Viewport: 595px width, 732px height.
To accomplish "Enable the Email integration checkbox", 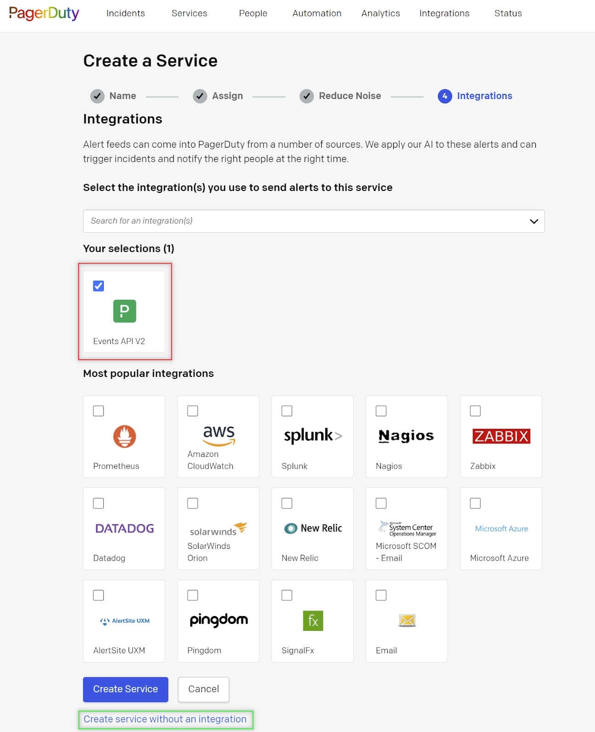I will (381, 594).
